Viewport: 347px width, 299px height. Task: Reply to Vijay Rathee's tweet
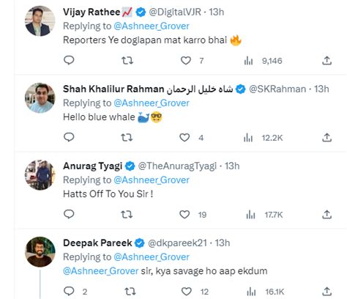click(x=69, y=60)
